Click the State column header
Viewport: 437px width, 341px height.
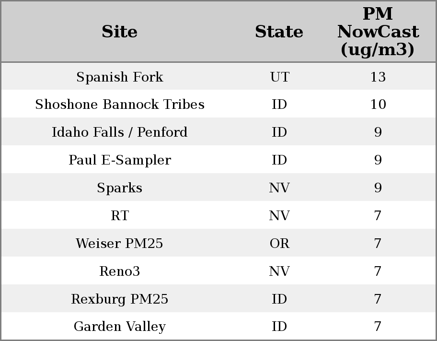(x=279, y=32)
